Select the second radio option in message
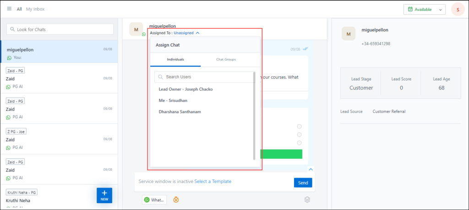Screen dimensions: 469x210 click(300, 135)
